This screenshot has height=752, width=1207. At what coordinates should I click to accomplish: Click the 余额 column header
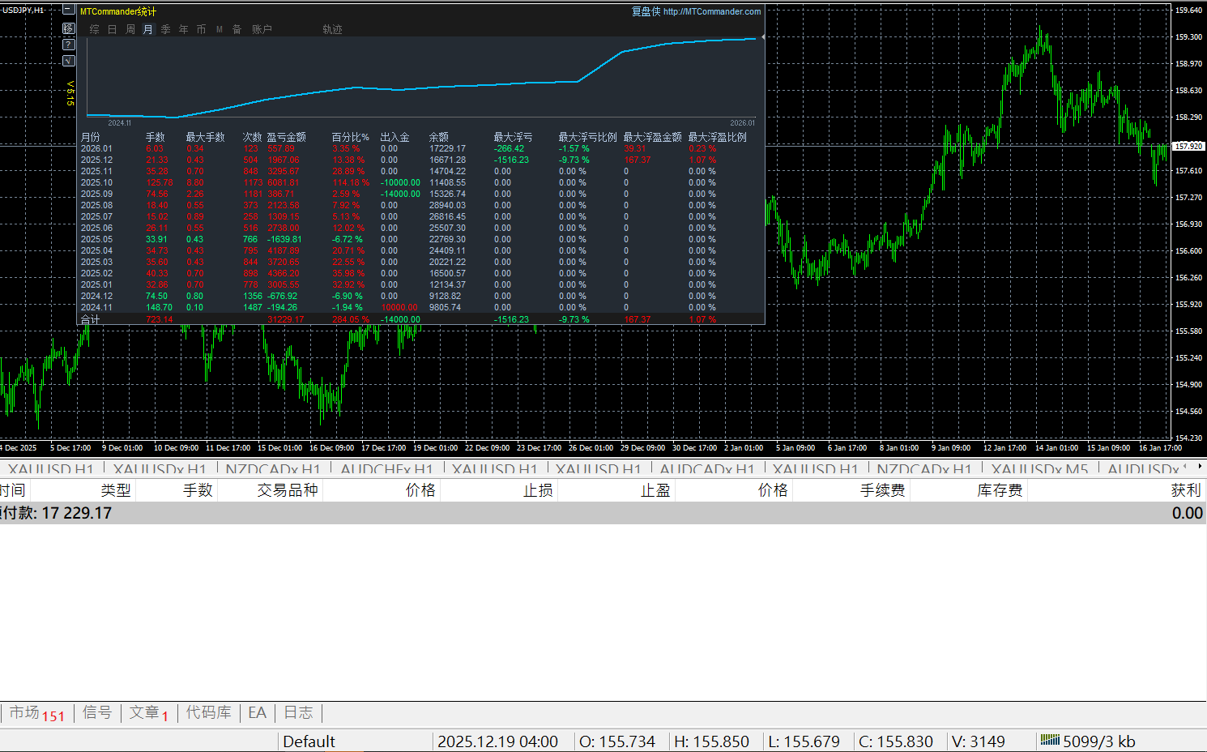[x=439, y=138]
